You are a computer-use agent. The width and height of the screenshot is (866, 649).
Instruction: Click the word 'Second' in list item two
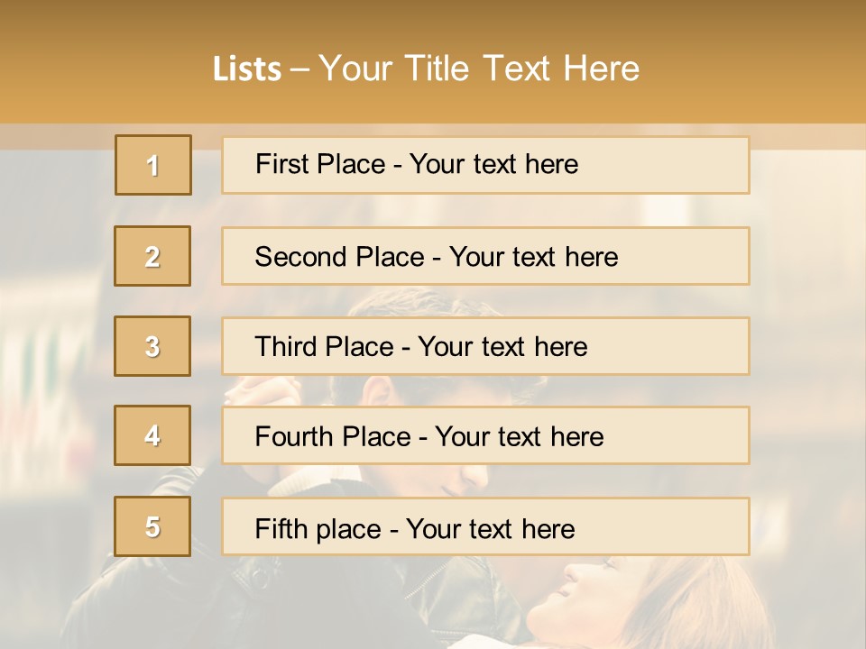pos(300,257)
